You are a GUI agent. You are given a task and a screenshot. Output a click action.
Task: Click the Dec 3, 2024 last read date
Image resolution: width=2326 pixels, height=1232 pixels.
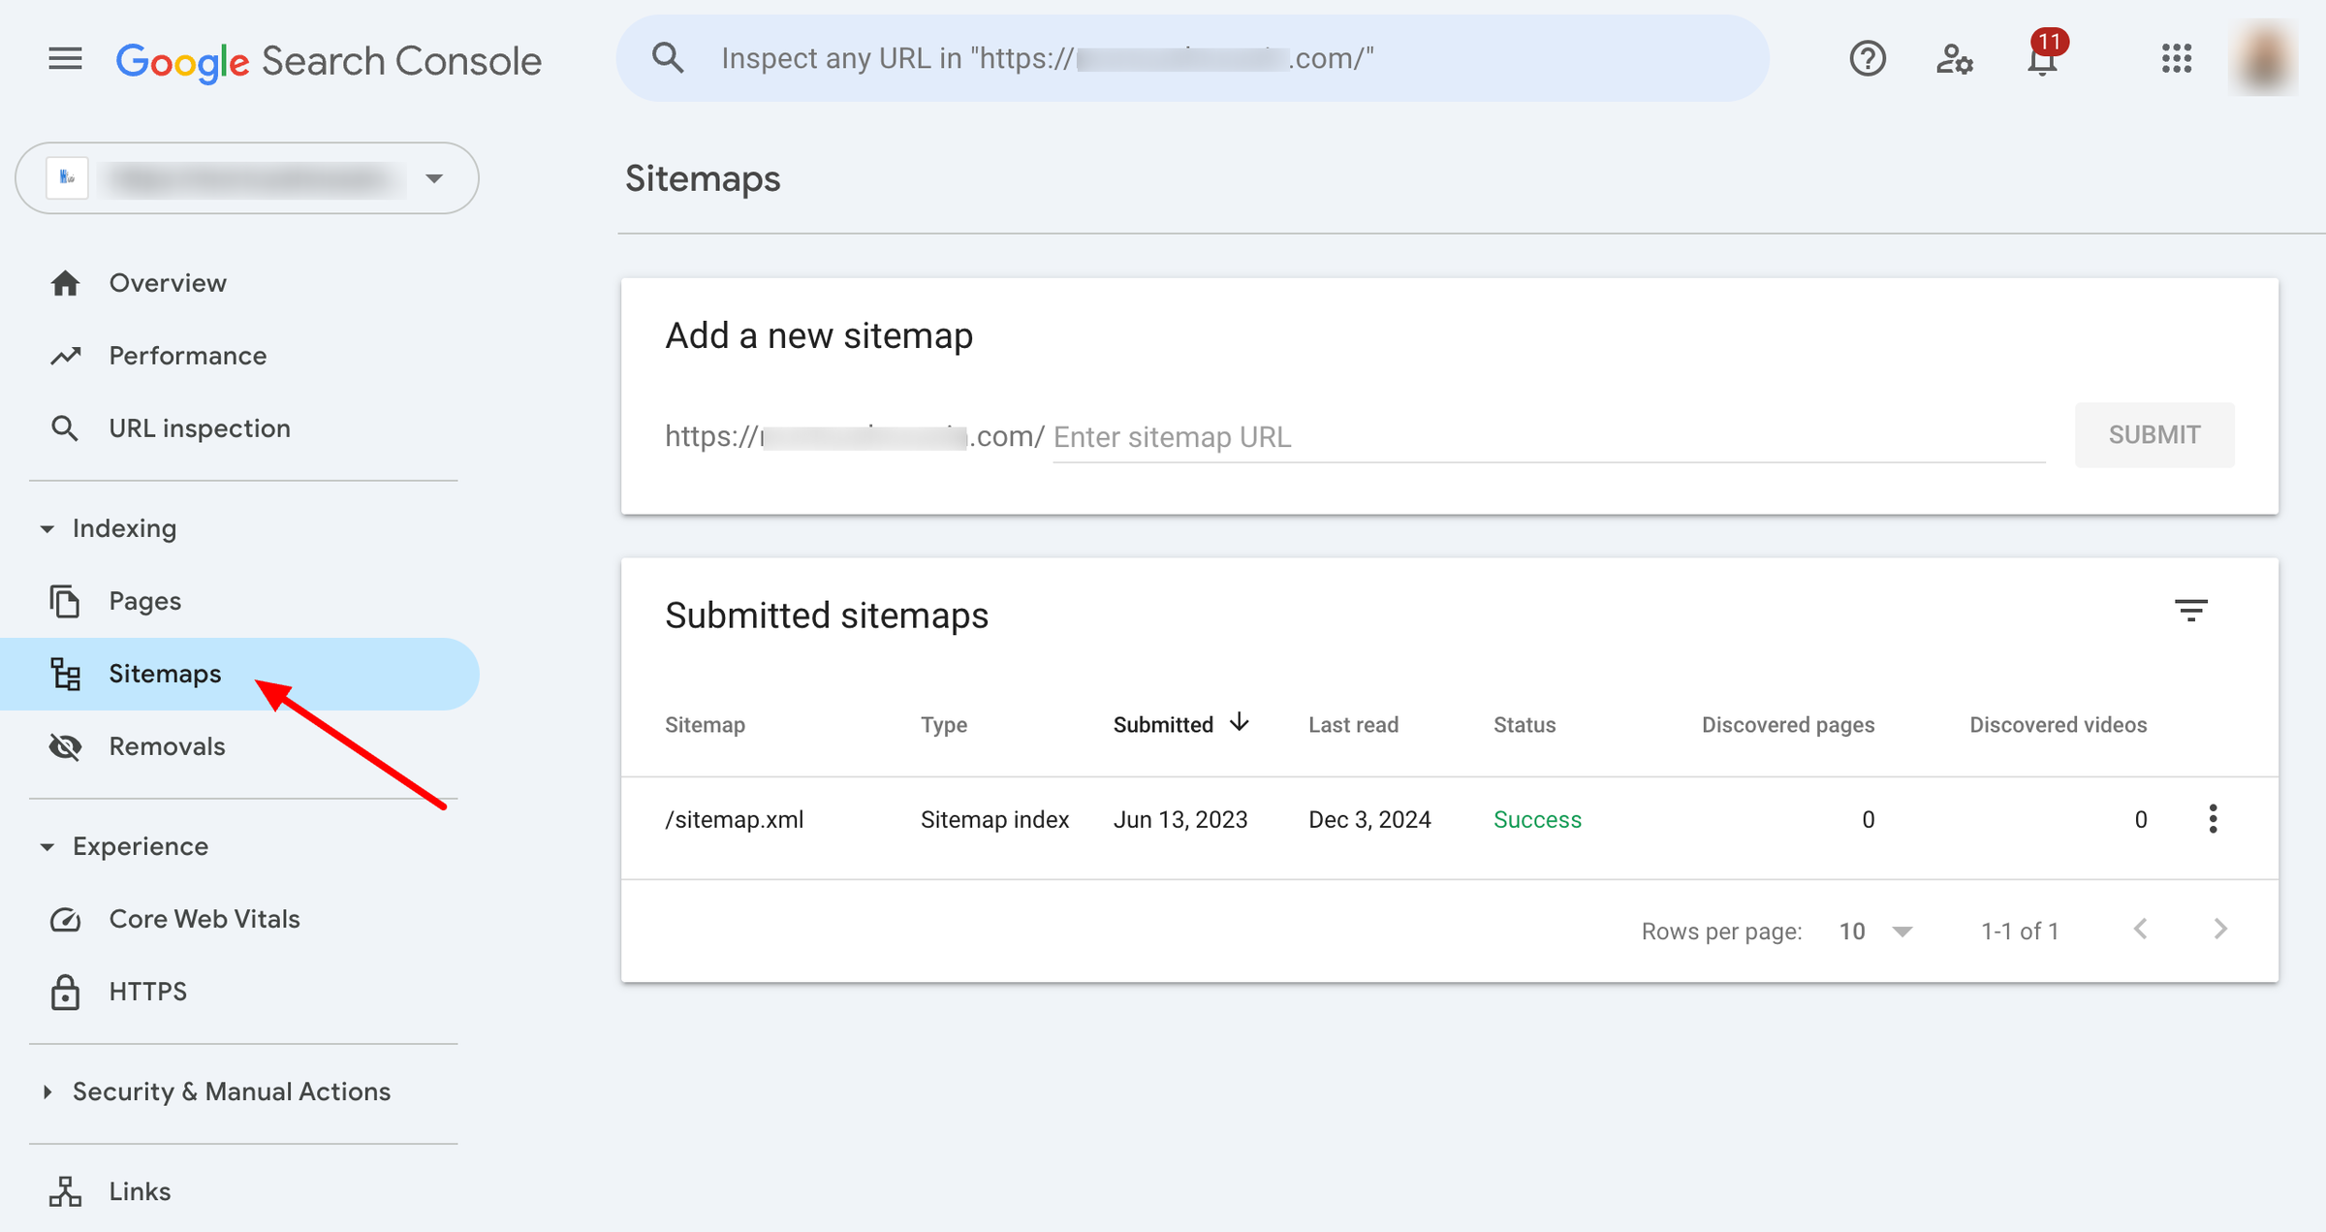click(1369, 820)
